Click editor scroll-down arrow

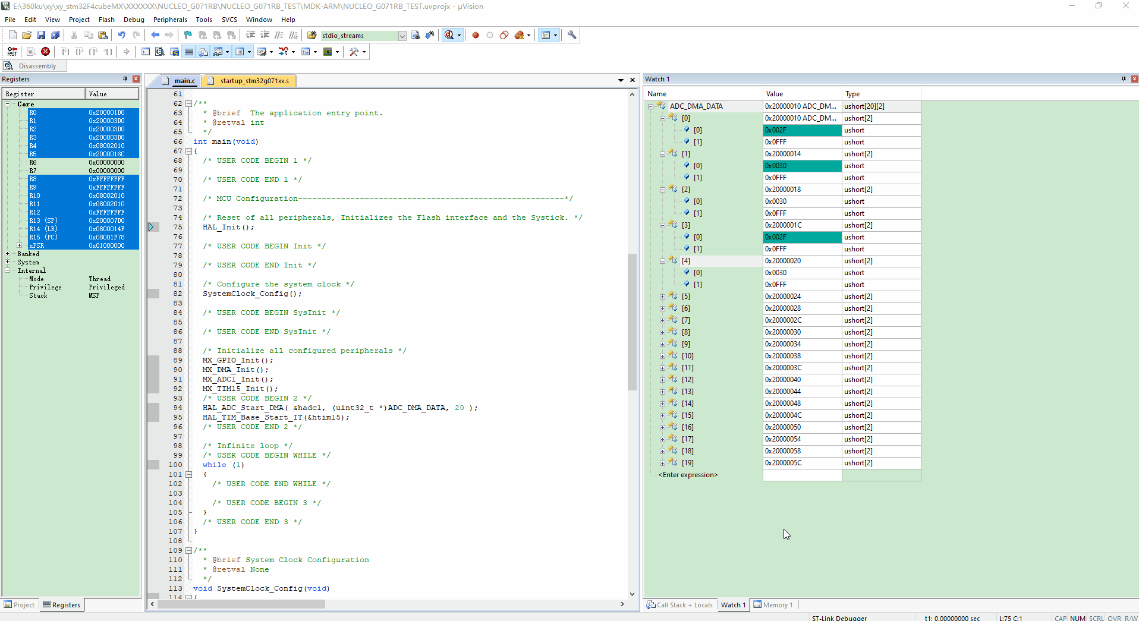click(632, 594)
